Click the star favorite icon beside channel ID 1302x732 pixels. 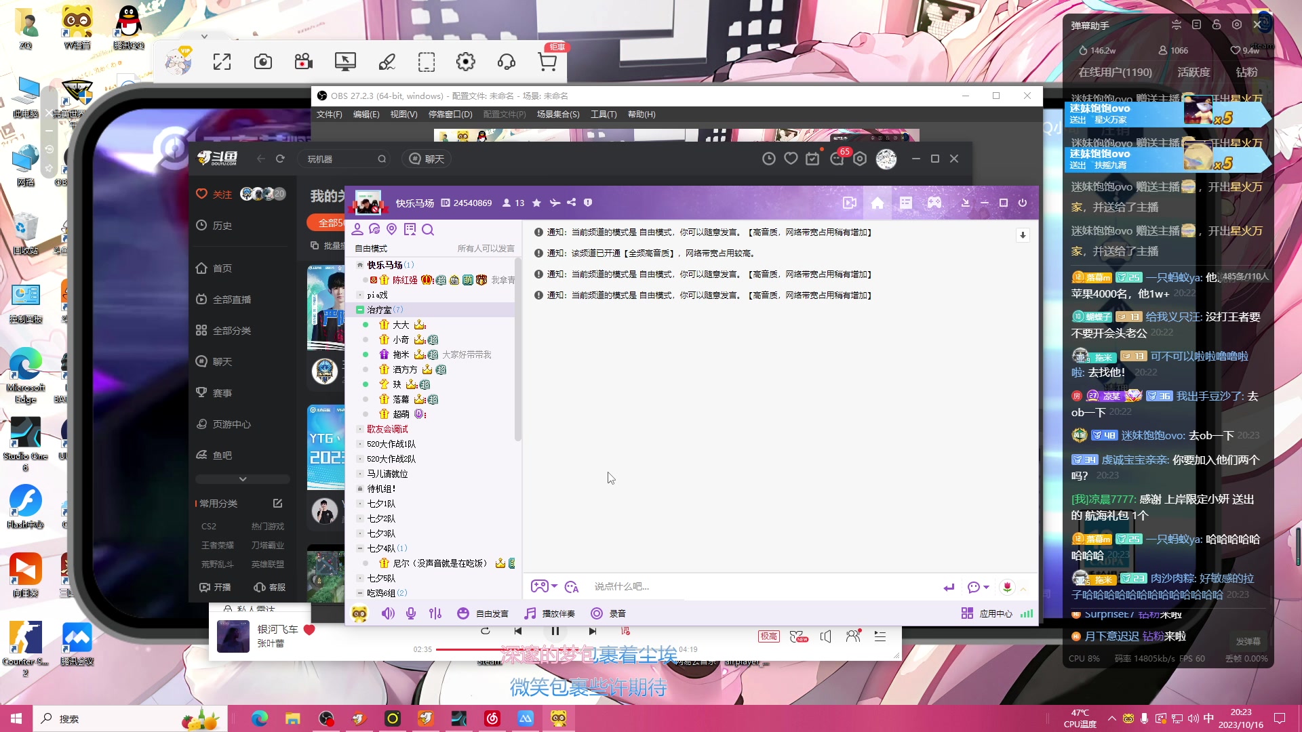tap(536, 203)
